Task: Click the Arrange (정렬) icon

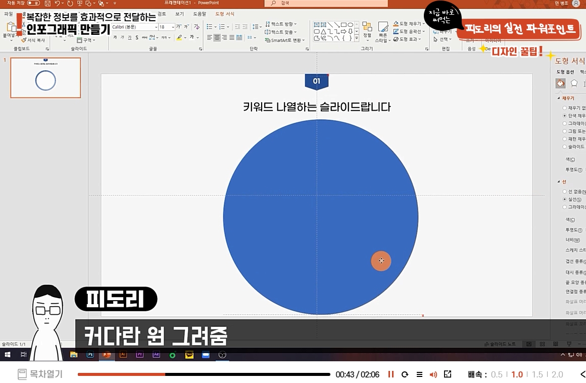Action: (x=367, y=30)
